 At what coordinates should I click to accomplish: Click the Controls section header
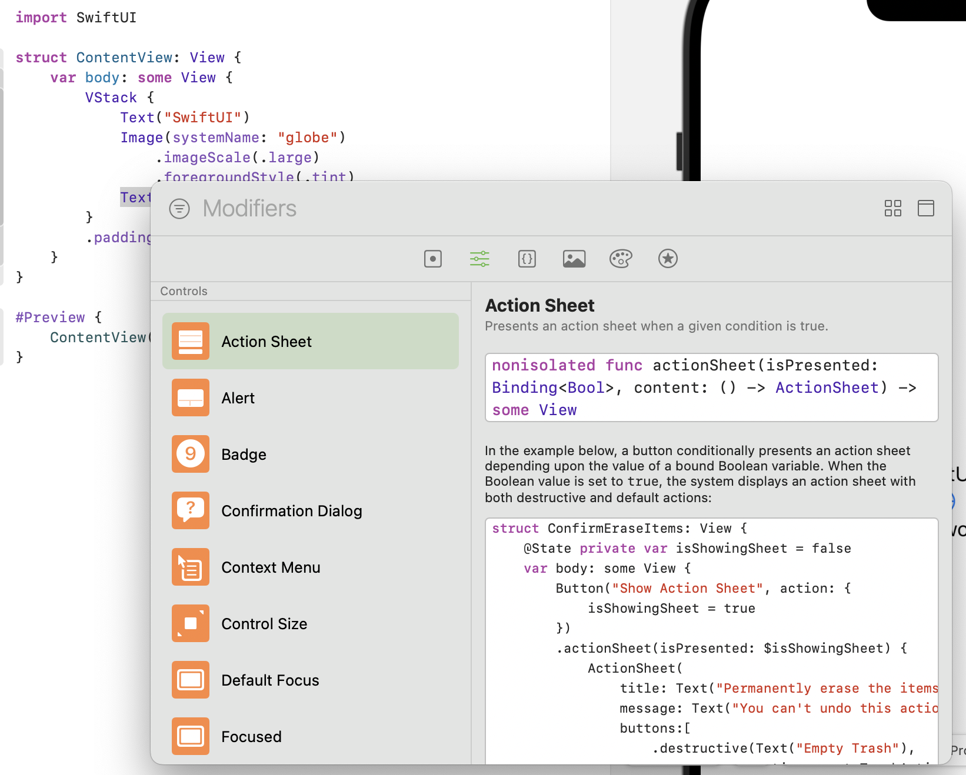coord(184,291)
